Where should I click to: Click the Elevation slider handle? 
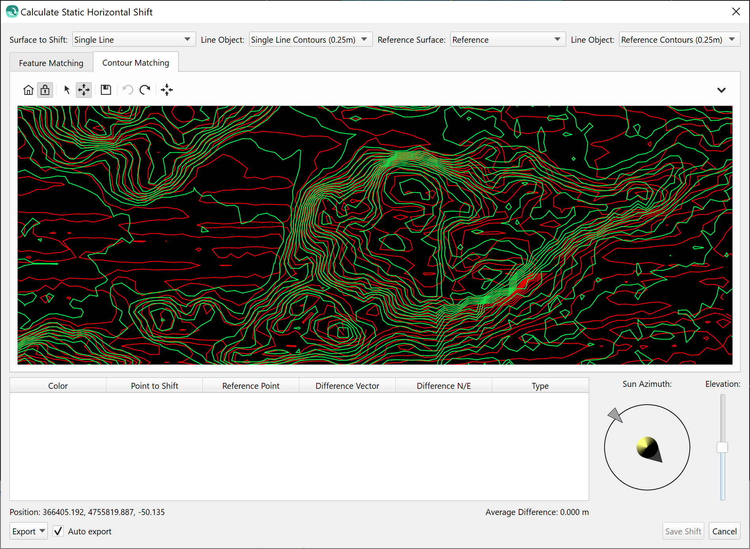pyautogui.click(x=722, y=447)
